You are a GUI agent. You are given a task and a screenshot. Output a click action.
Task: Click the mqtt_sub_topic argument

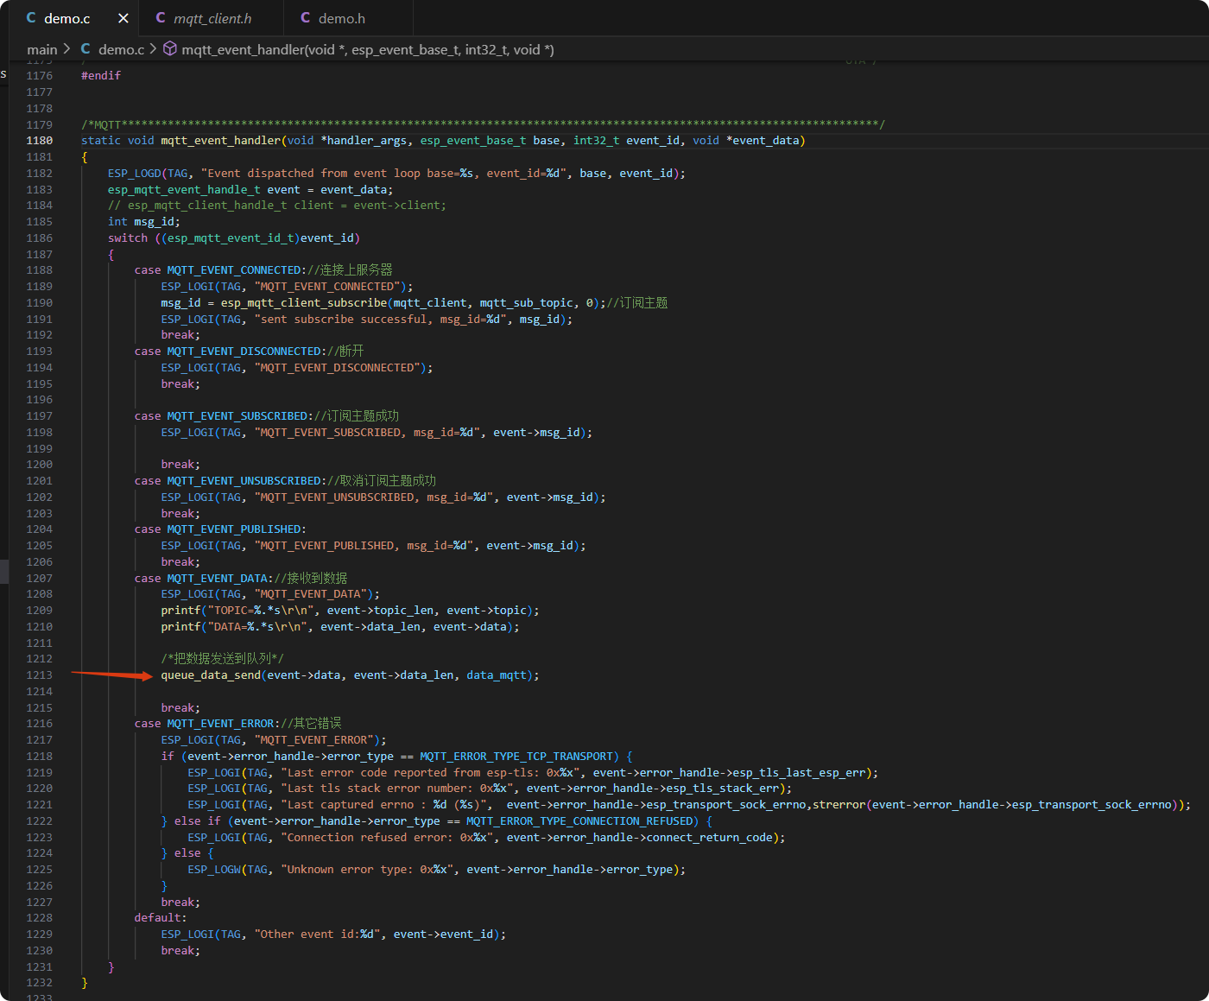tap(526, 303)
